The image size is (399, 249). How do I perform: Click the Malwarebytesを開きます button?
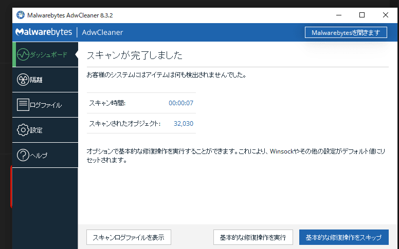(346, 32)
